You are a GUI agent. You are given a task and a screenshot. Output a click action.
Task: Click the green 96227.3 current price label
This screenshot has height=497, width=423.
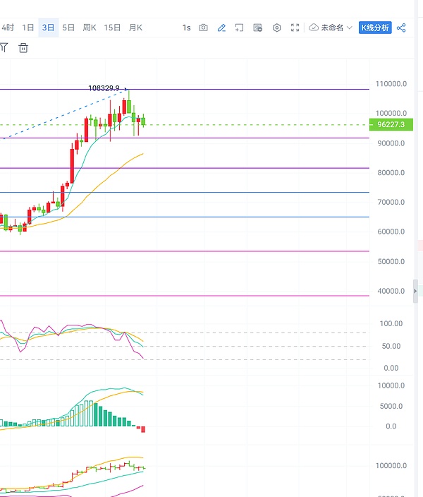[390, 125]
